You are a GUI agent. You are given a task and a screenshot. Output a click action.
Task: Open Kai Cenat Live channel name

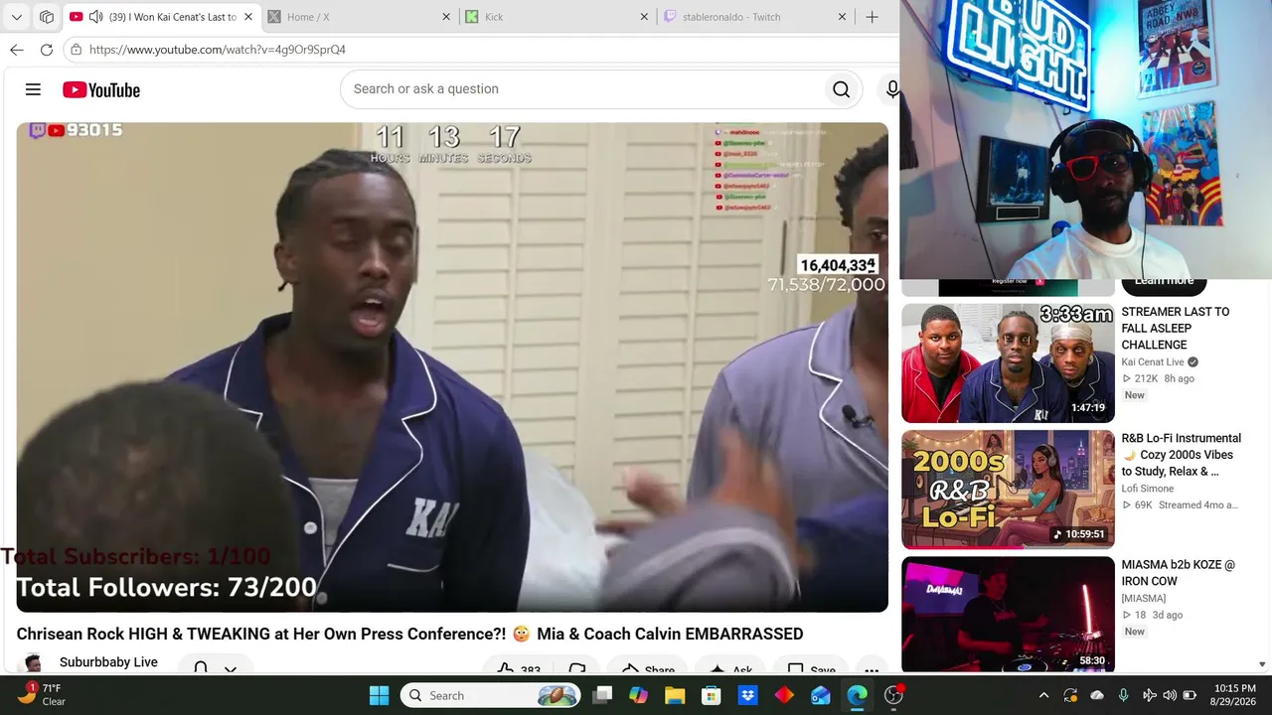[1153, 362]
